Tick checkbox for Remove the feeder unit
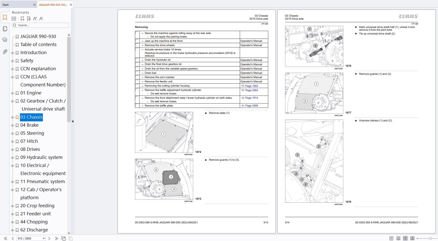 click(137, 81)
